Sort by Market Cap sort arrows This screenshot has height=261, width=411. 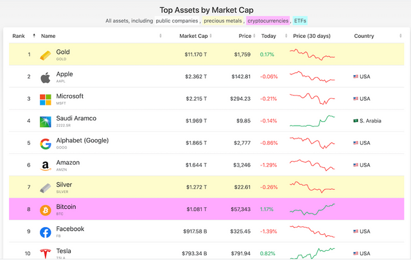pos(211,36)
